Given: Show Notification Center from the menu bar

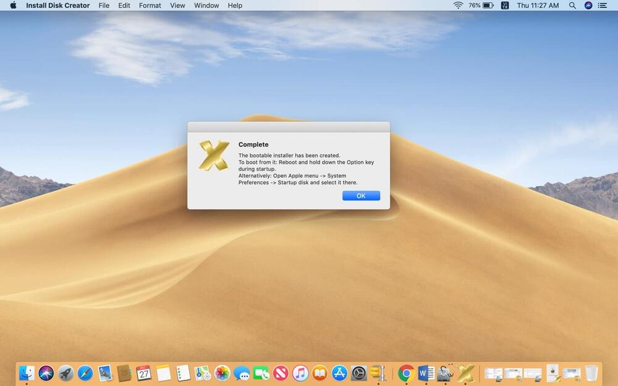Looking at the screenshot, I should coord(603,6).
